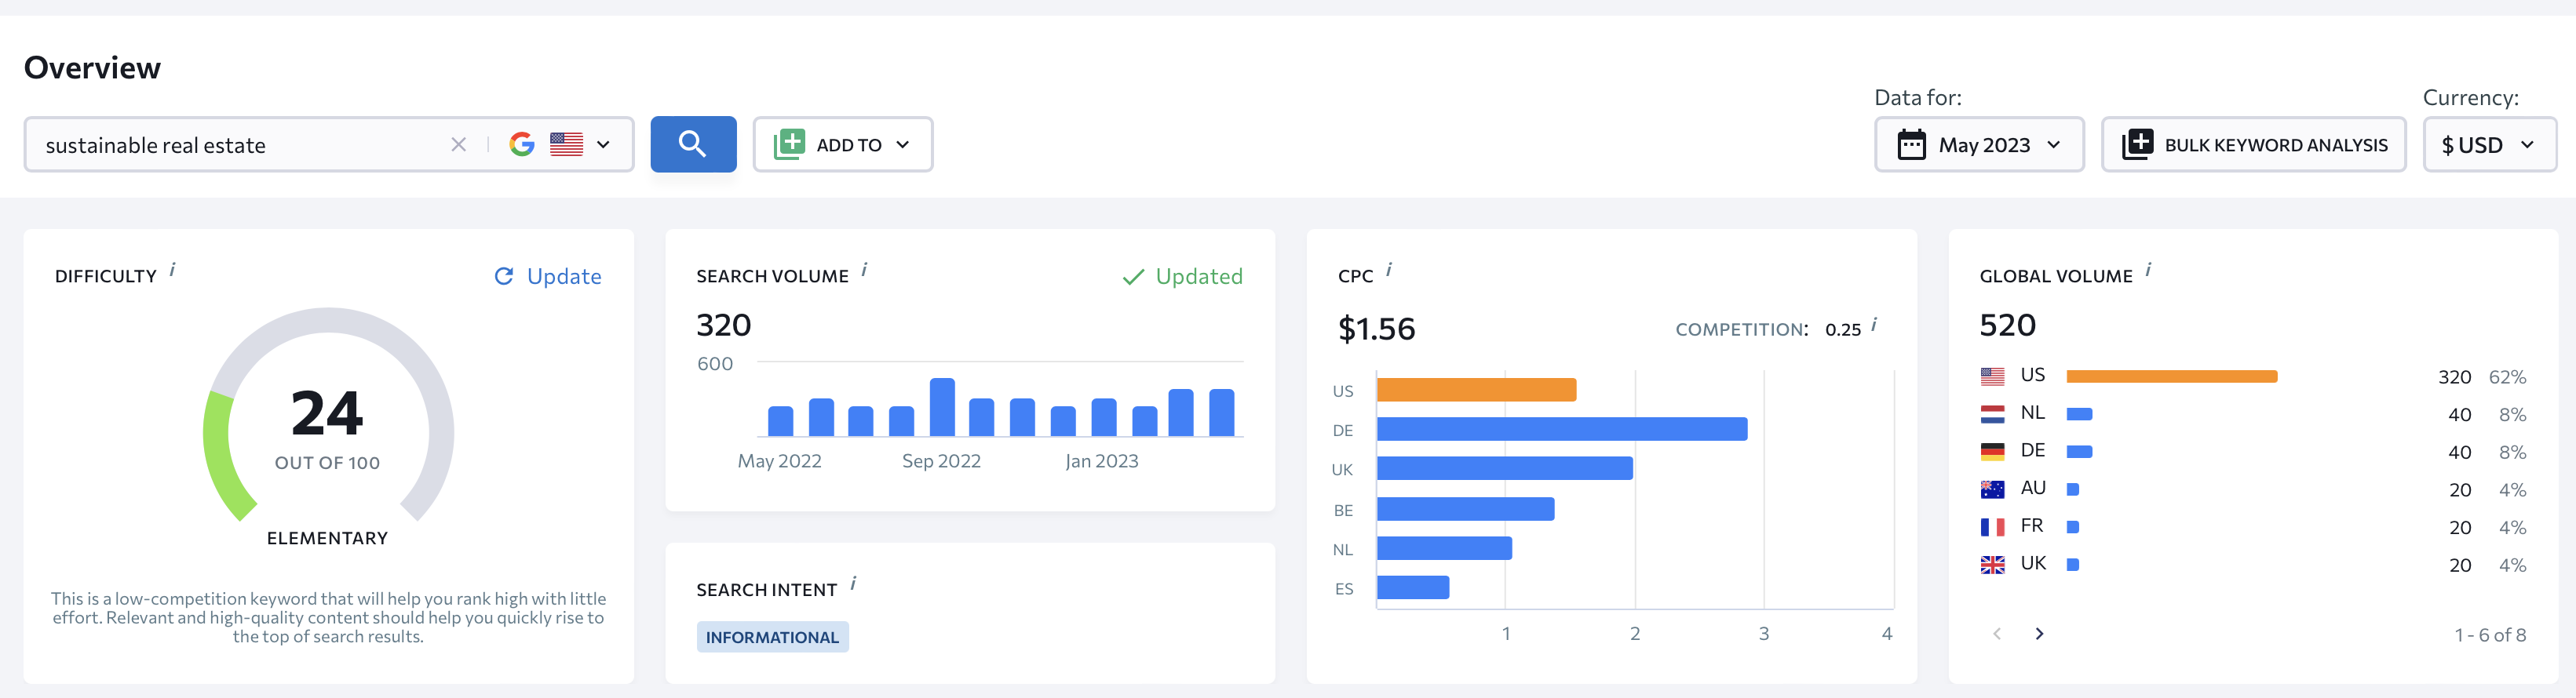Viewport: 2576px width, 698px height.
Task: Click the Competition info icon
Action: pos(1874,325)
